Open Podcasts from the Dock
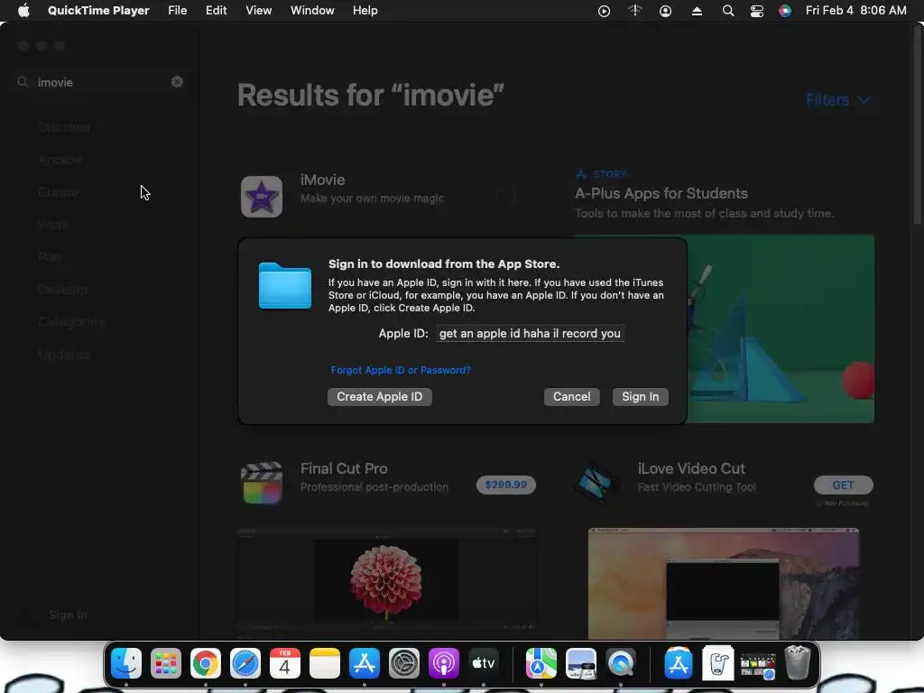 (x=444, y=663)
